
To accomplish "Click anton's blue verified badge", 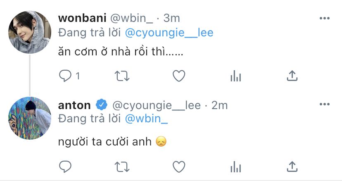I will click(102, 105).
